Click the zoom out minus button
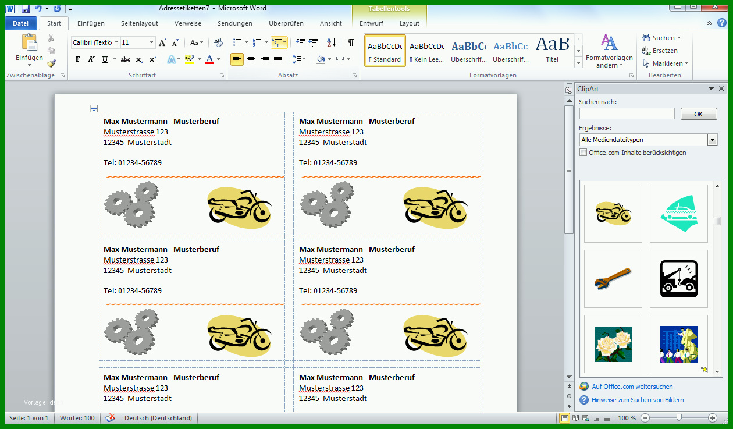 pos(646,418)
